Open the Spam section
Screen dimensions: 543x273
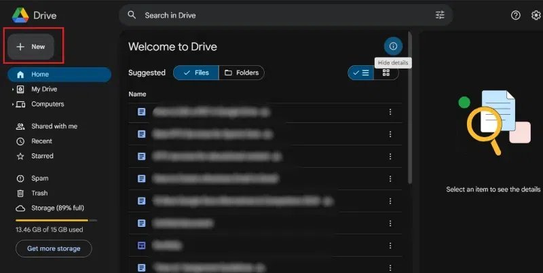tap(39, 178)
